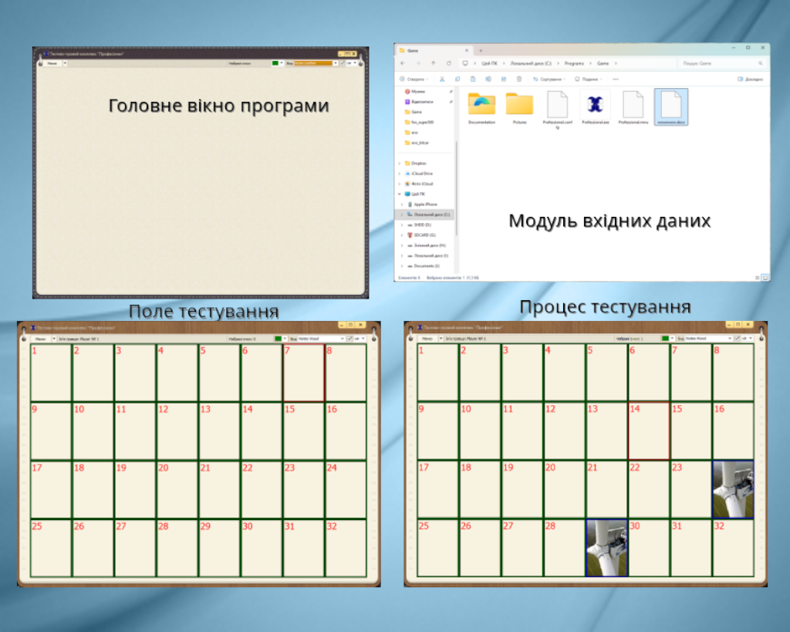Open the Вид skin combobox in main window

point(316,63)
